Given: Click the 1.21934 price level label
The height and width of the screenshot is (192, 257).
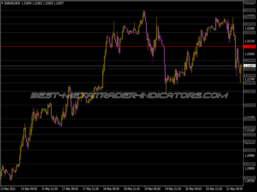Looking at the screenshot, I should click(250, 60).
